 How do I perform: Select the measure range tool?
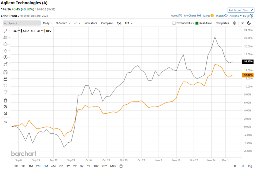click(x=5, y=64)
